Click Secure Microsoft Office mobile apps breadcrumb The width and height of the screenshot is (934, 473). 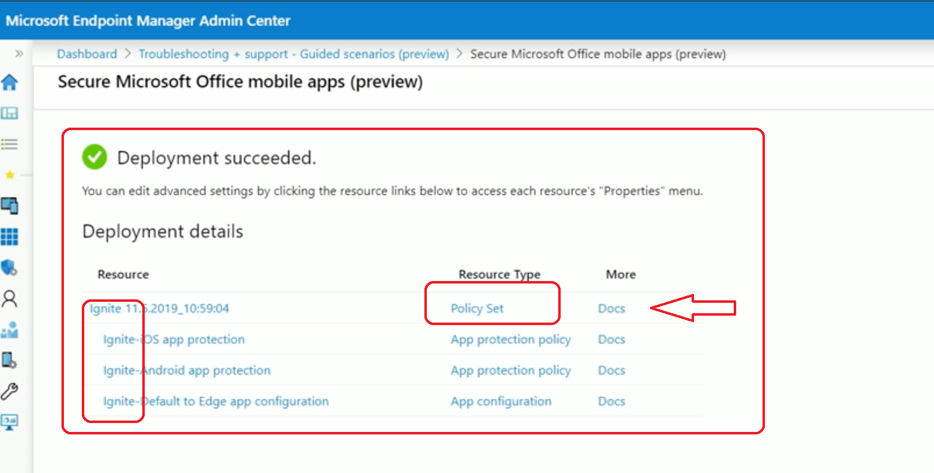click(598, 54)
